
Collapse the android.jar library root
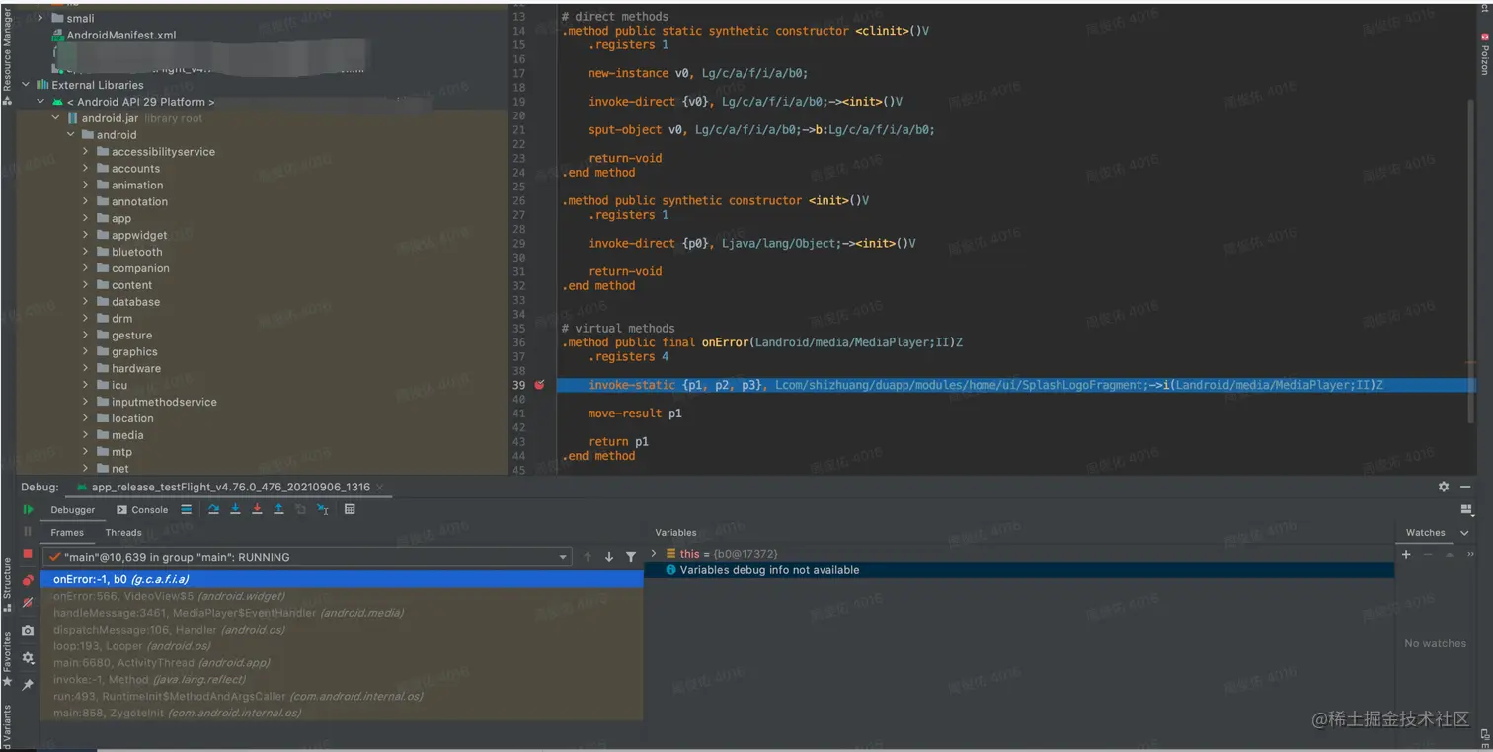56,118
